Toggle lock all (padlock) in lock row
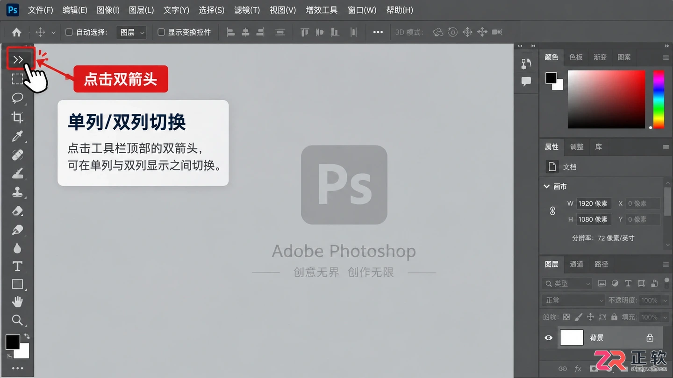 pos(614,317)
